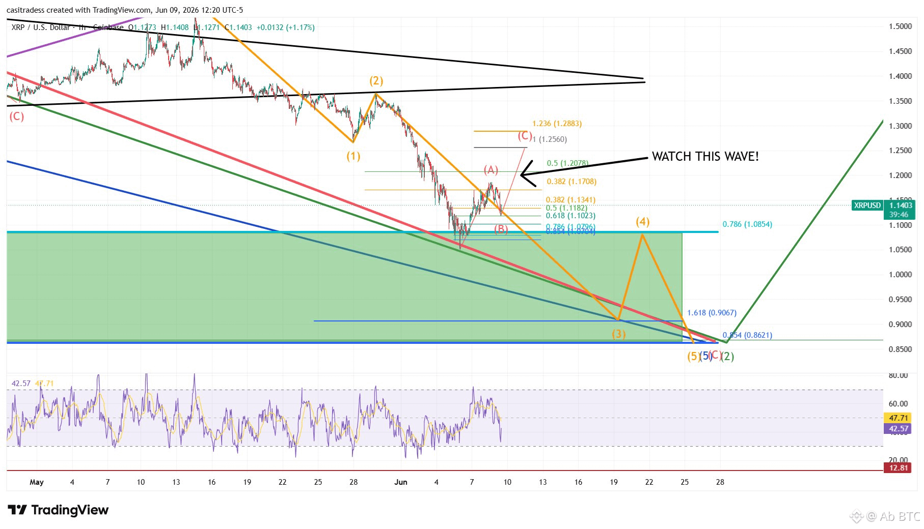Select the WATCH THIS WAVE! annotation text
The image size is (924, 529).
point(705,157)
